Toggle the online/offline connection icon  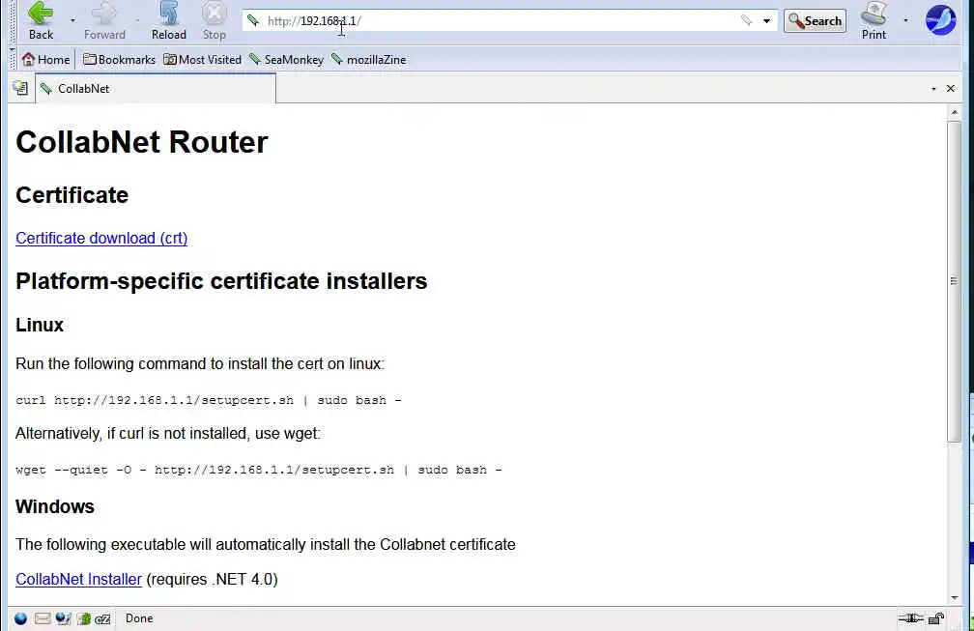coord(911,618)
